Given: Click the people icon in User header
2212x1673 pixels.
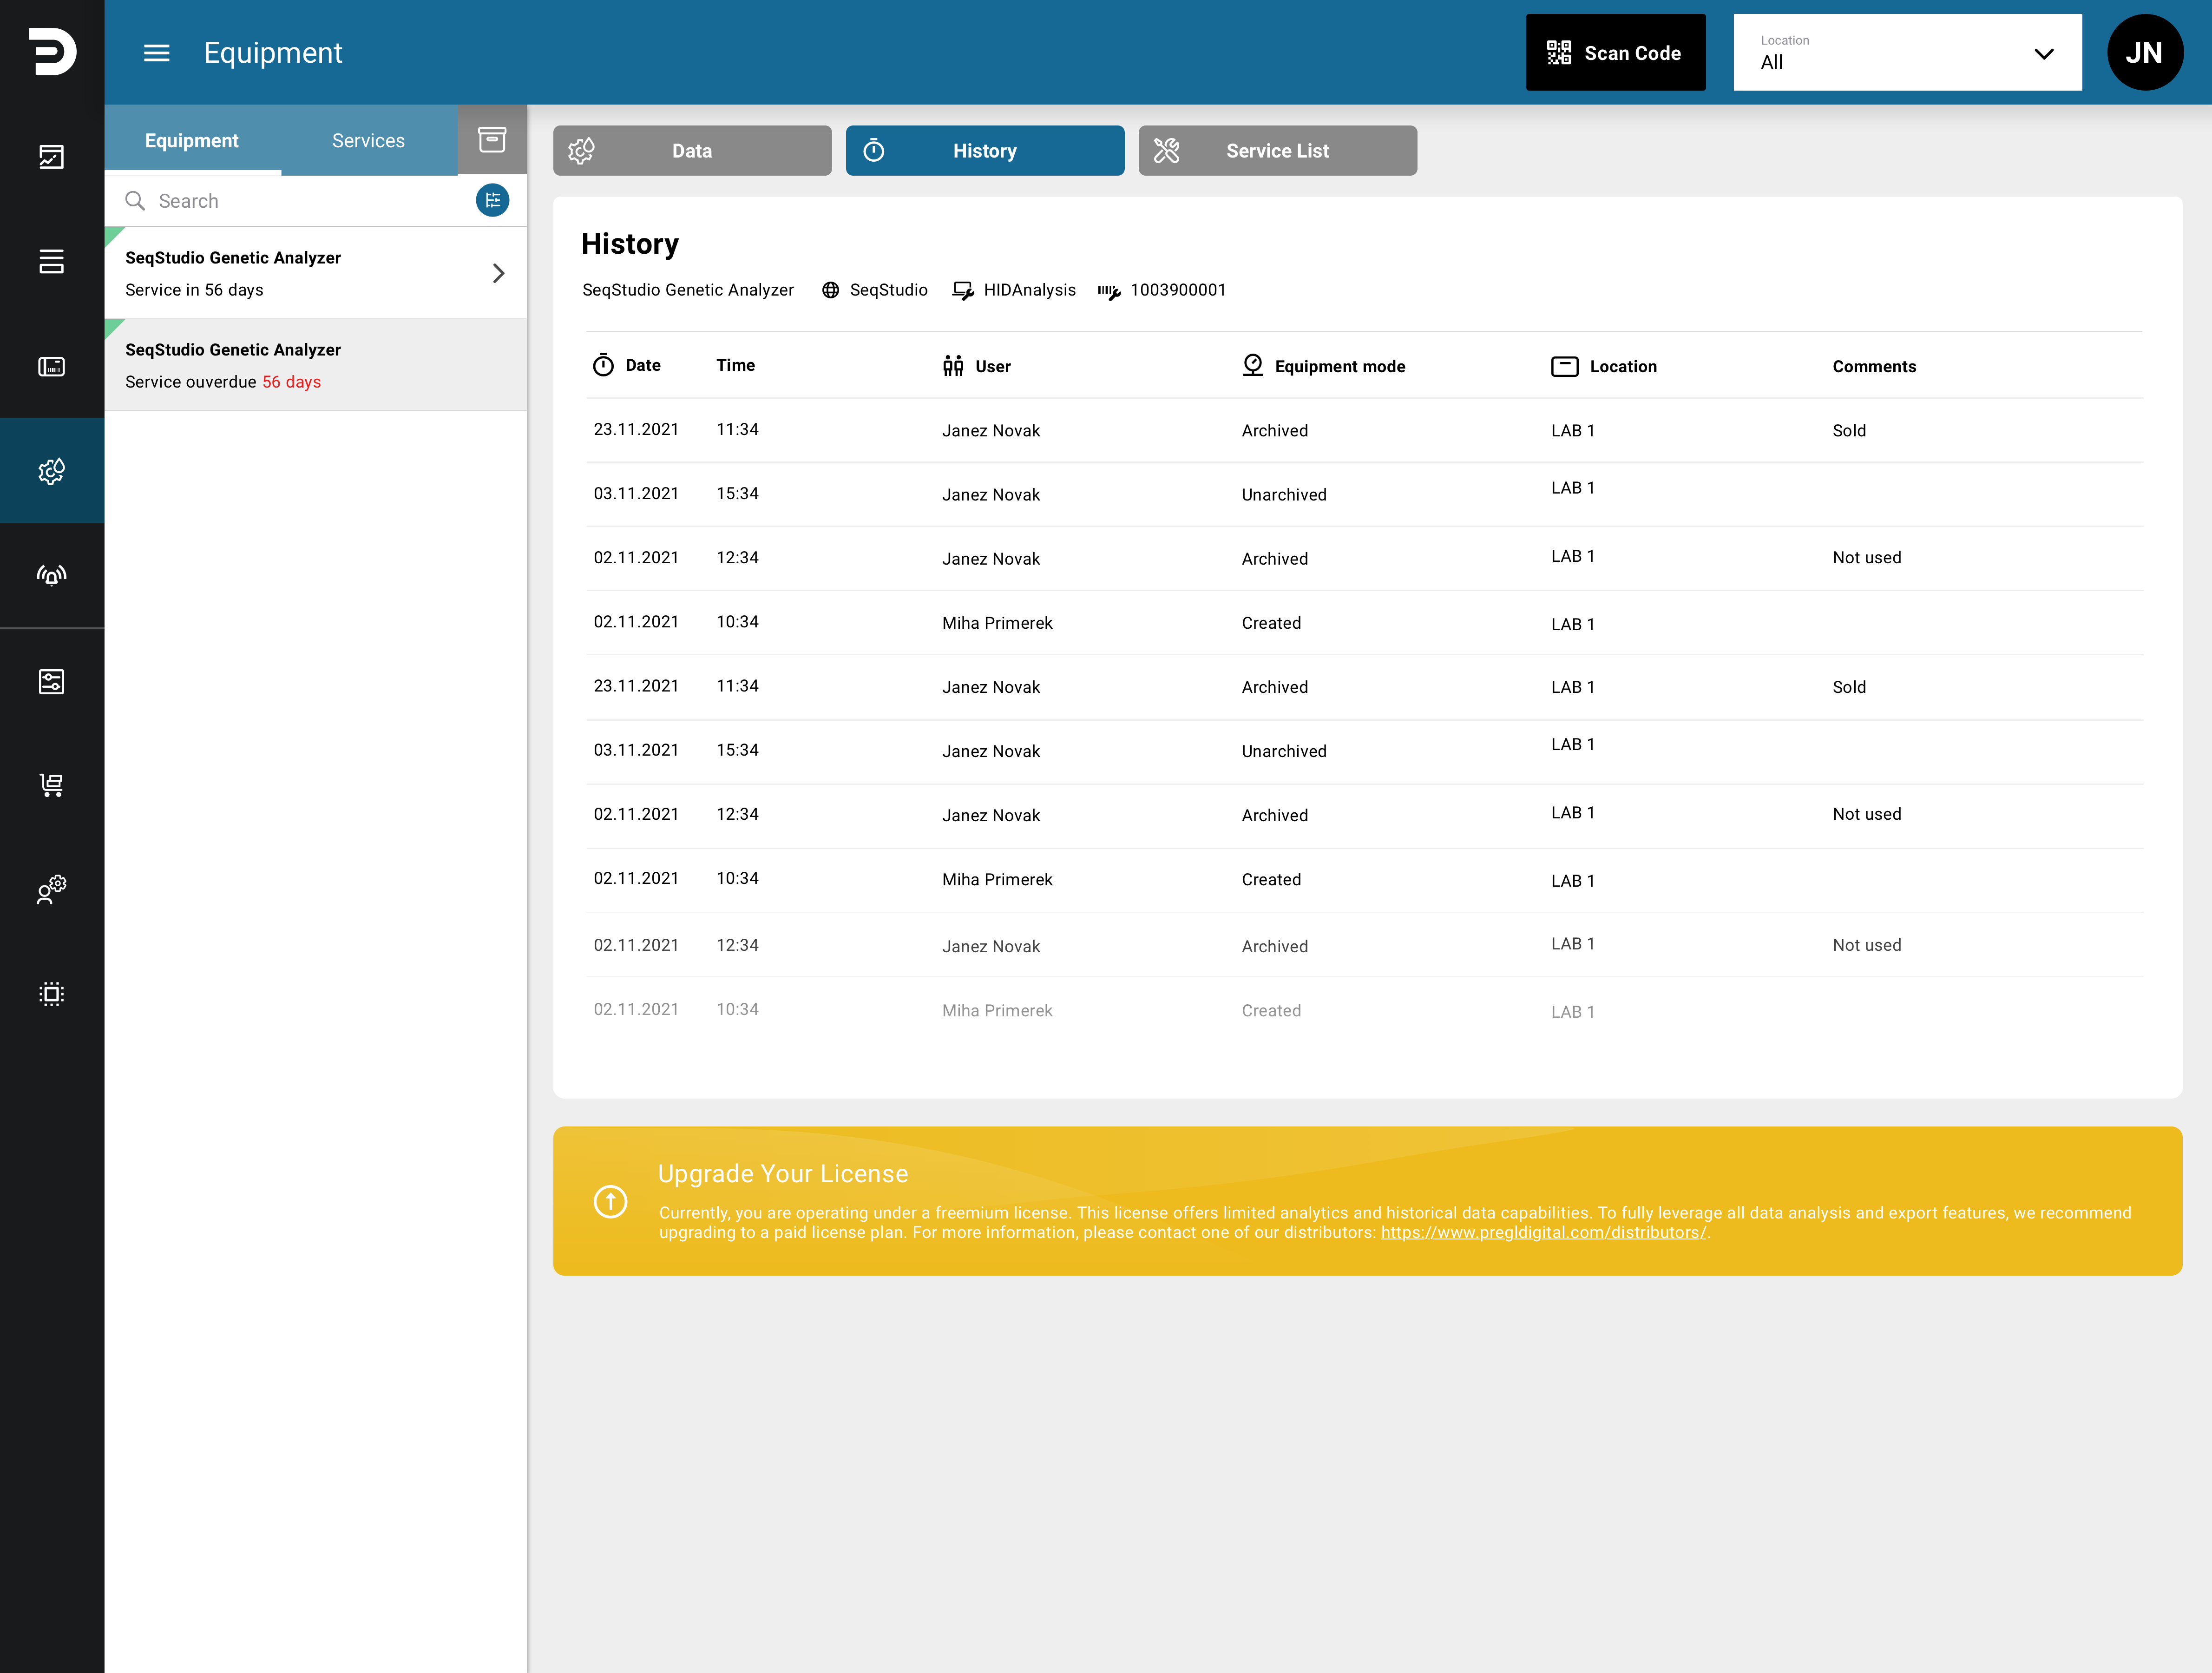Looking at the screenshot, I should click(953, 366).
